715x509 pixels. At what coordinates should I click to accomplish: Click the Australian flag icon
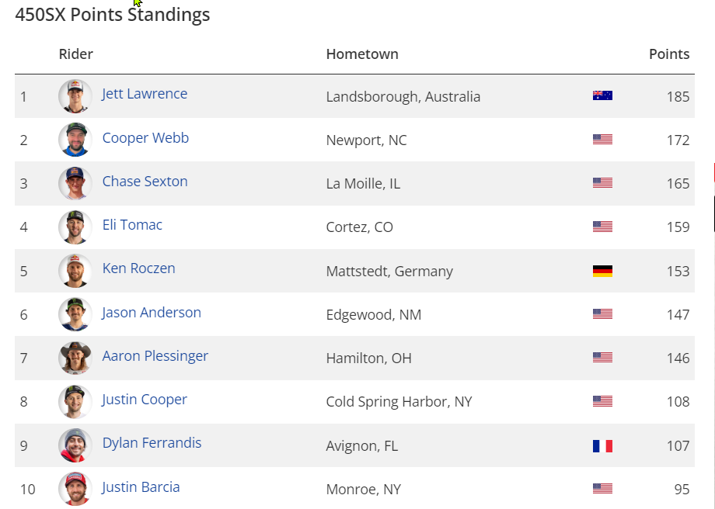coord(602,96)
